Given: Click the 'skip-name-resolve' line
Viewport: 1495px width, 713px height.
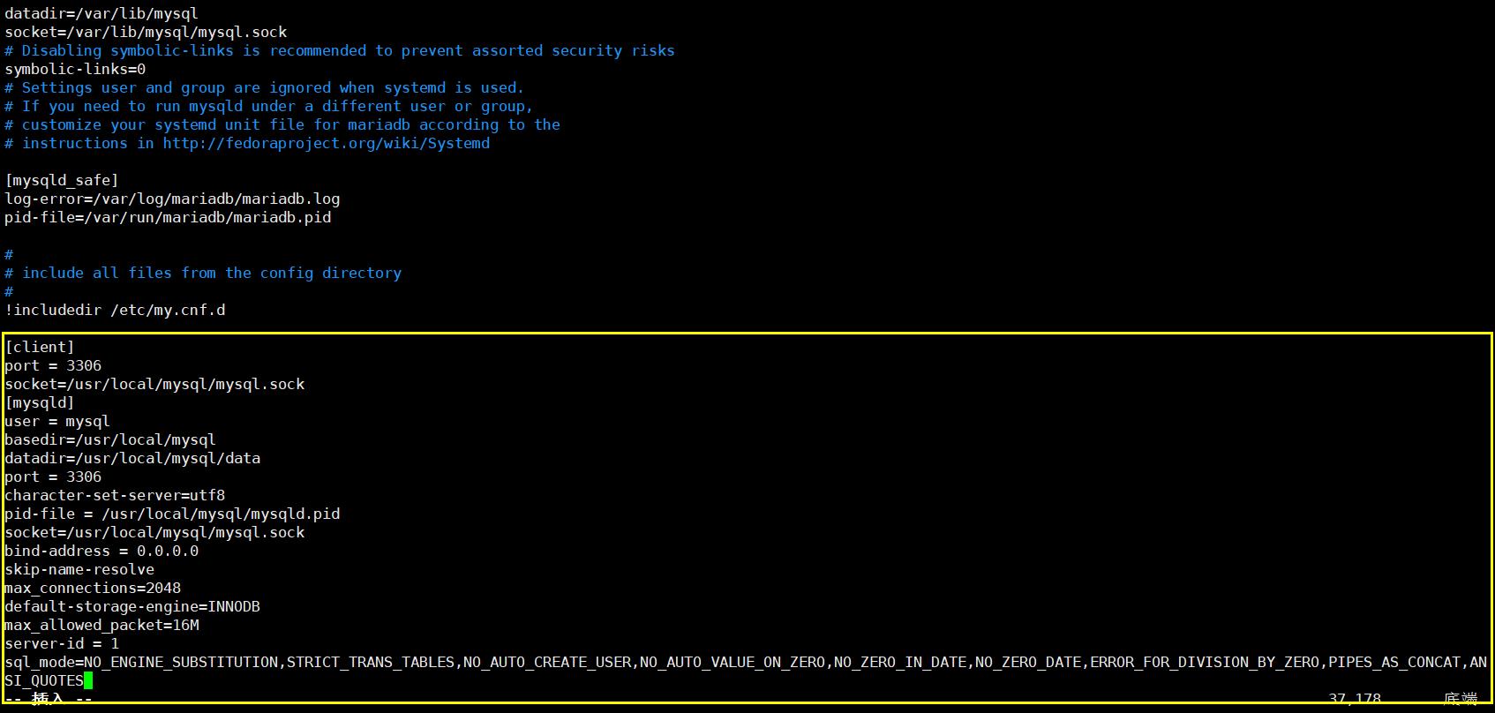Looking at the screenshot, I should 79,569.
